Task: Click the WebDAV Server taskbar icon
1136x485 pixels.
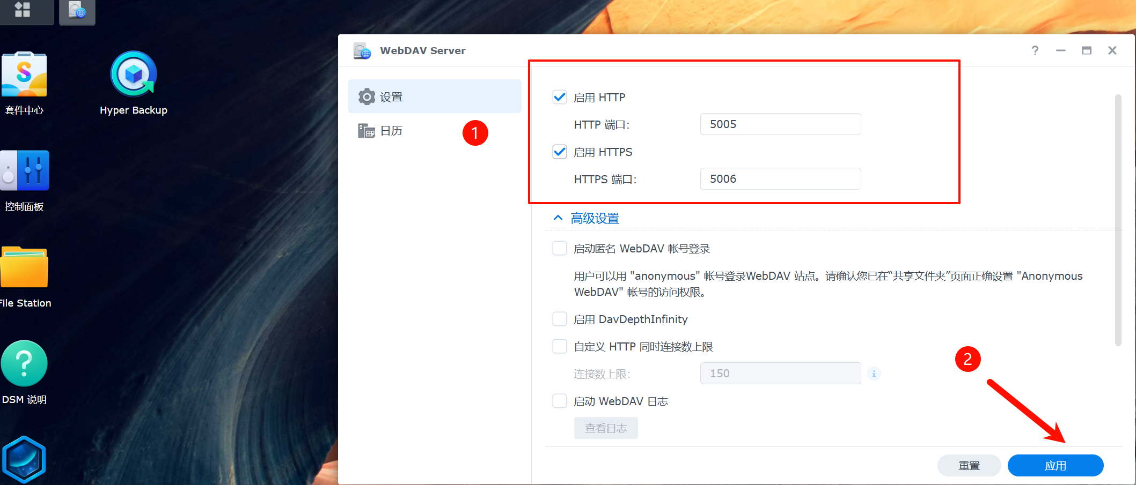Action: coord(77,11)
